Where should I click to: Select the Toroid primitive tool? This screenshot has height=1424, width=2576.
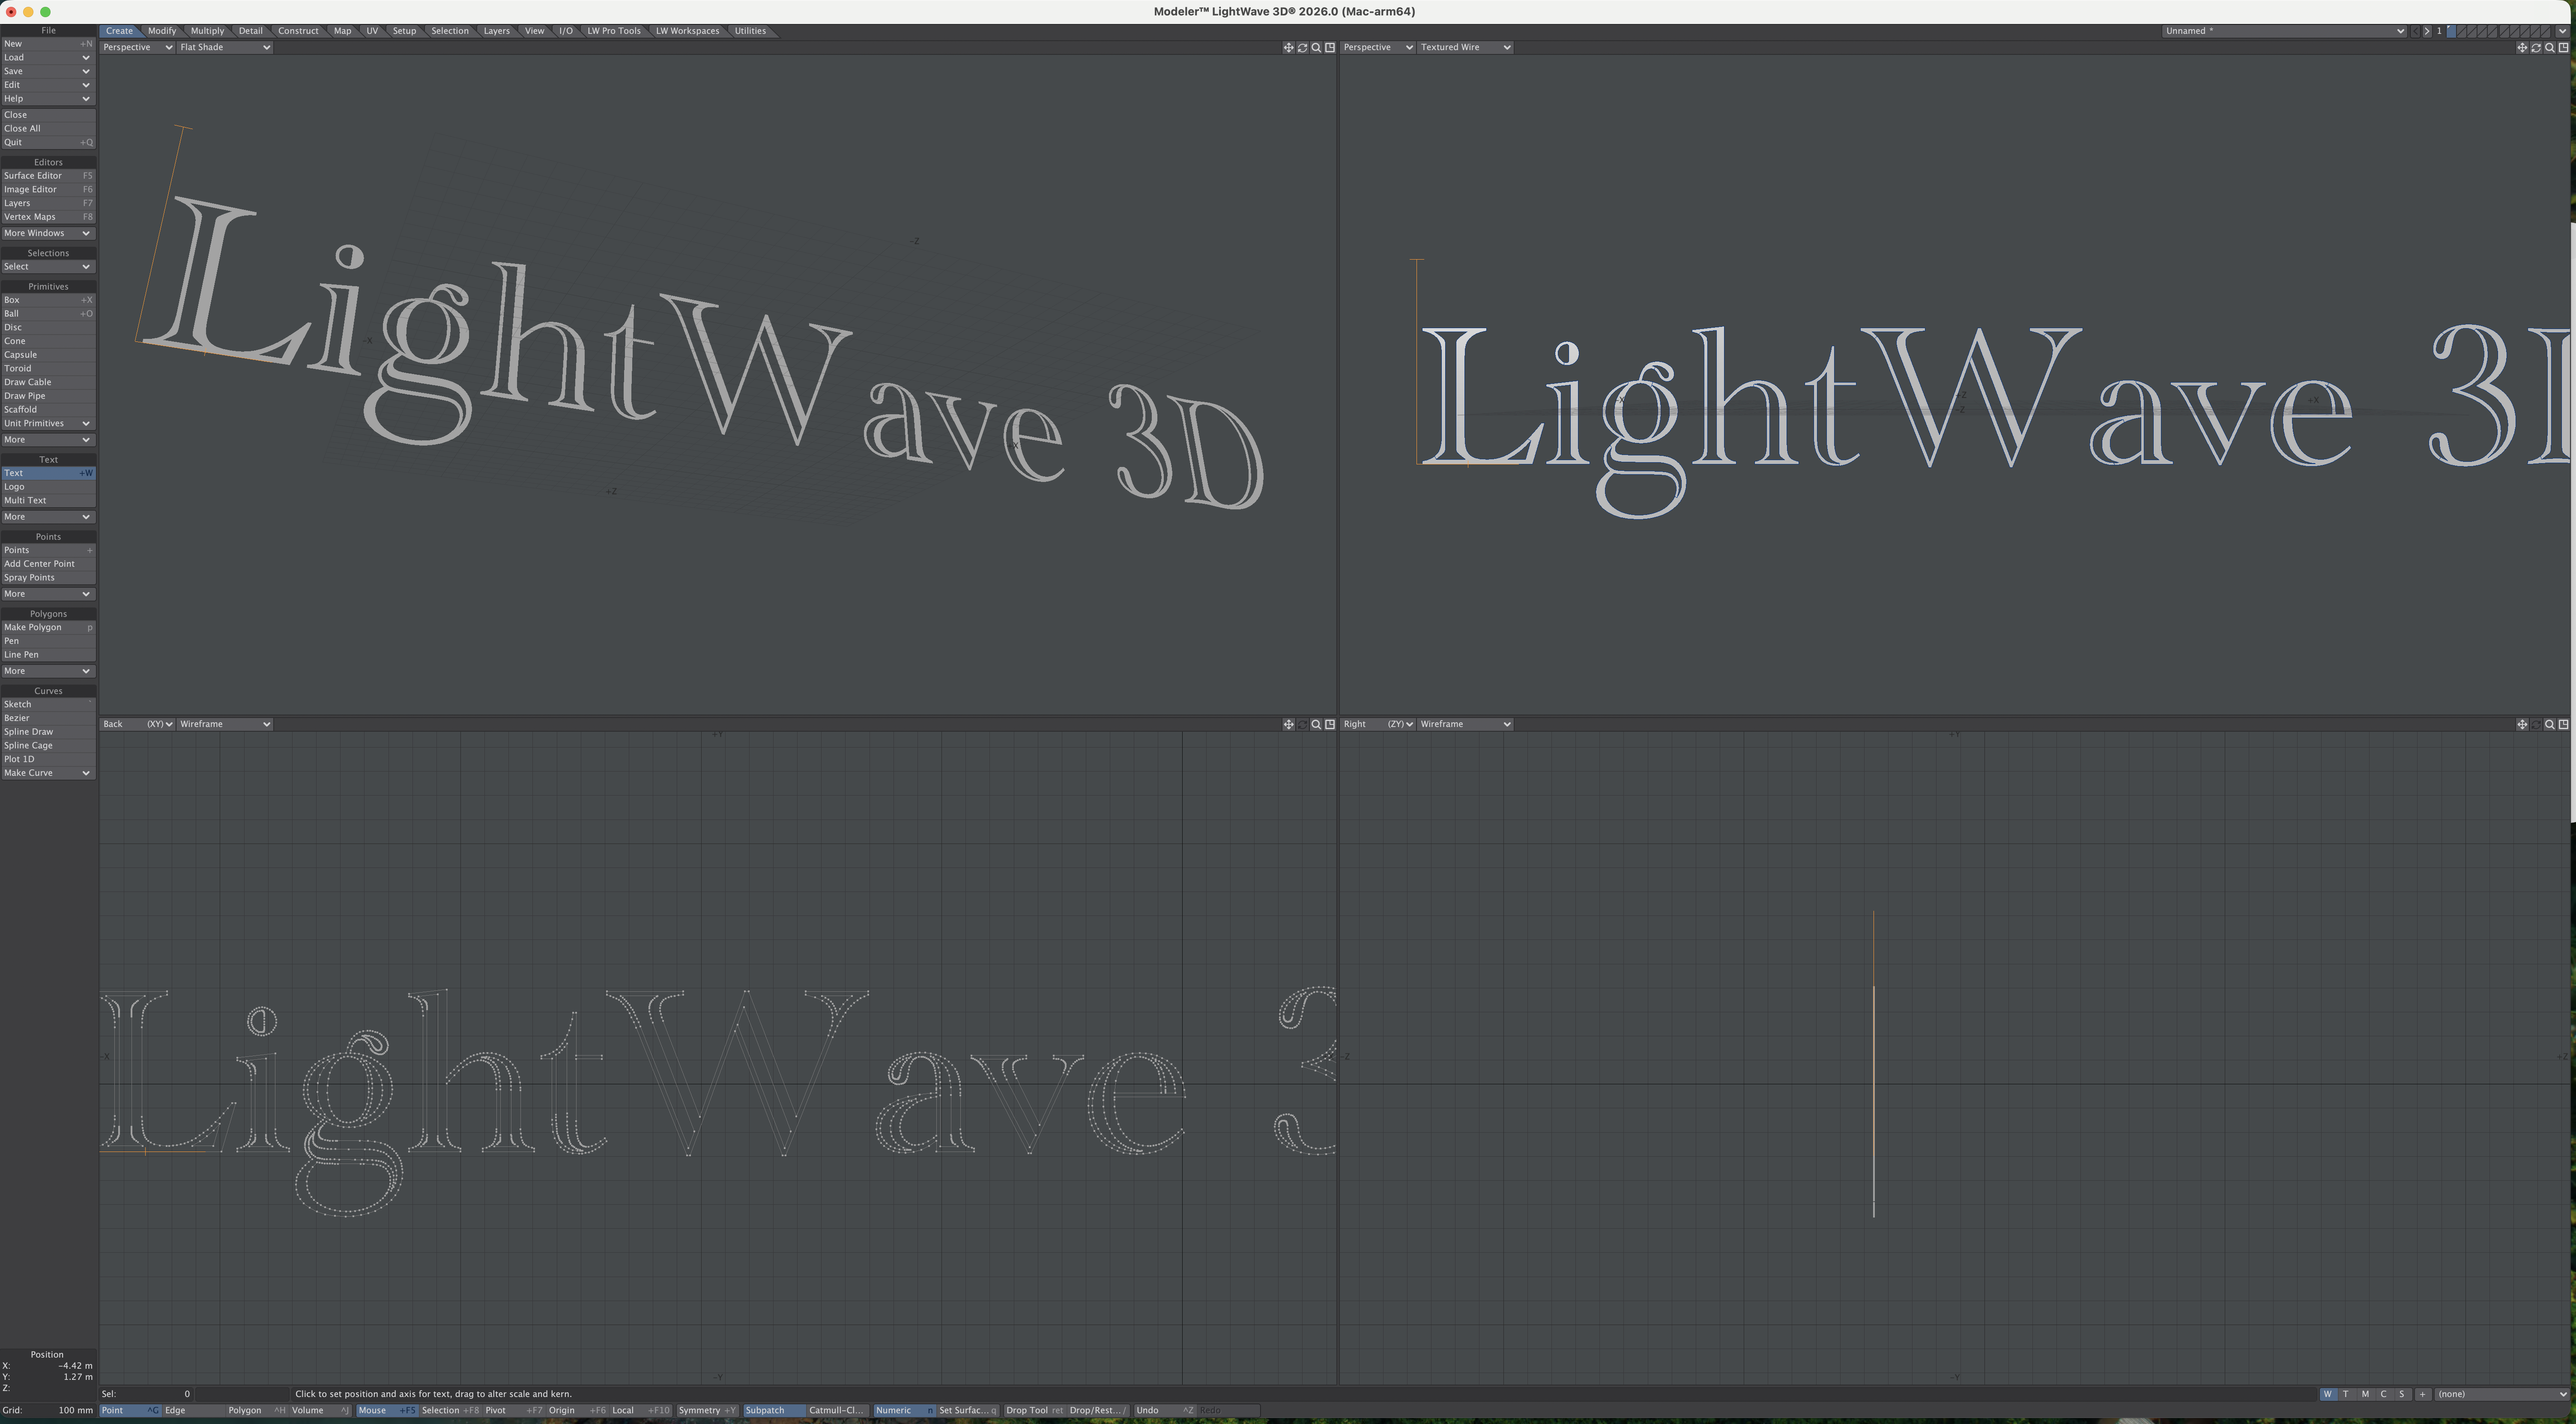[48, 368]
